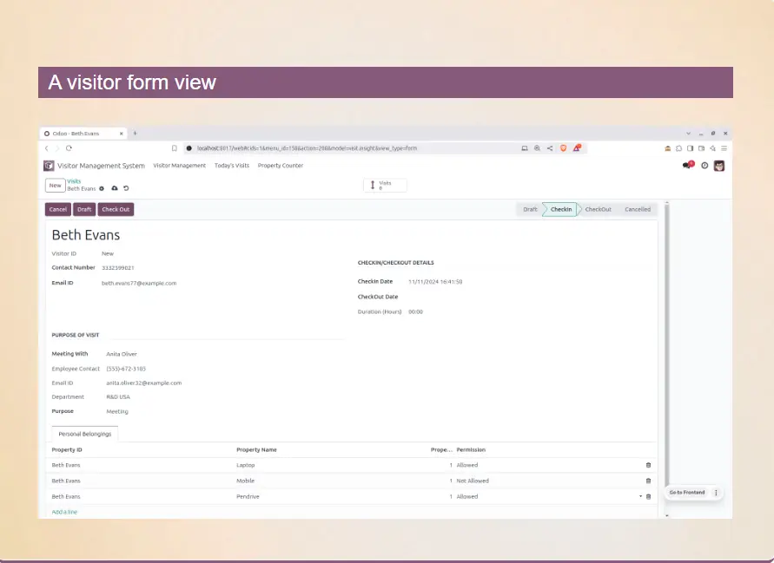Click the Visits stat button
The width and height of the screenshot is (774, 563).
pos(384,185)
